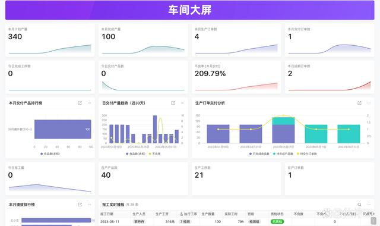380x226 pixels.
Task: Open export icon on 本月交付产品排行榜 card
Action: pyautogui.click(x=80, y=103)
